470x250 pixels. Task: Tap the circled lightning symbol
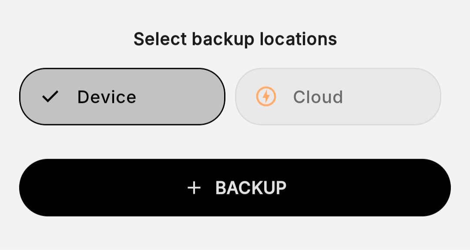(x=266, y=96)
